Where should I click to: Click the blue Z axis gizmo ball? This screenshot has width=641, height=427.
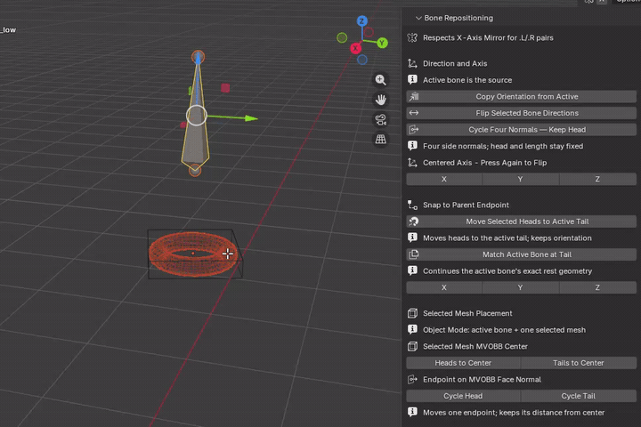click(361, 20)
